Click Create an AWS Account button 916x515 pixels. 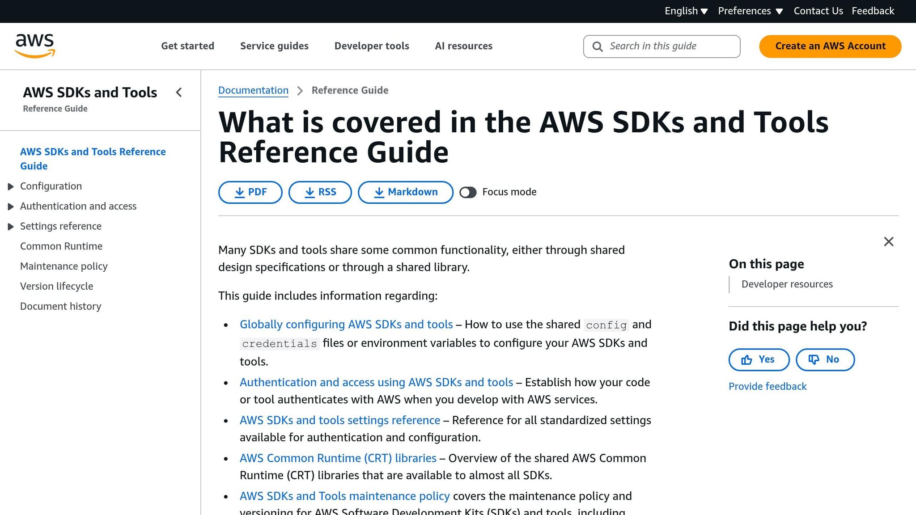click(830, 46)
